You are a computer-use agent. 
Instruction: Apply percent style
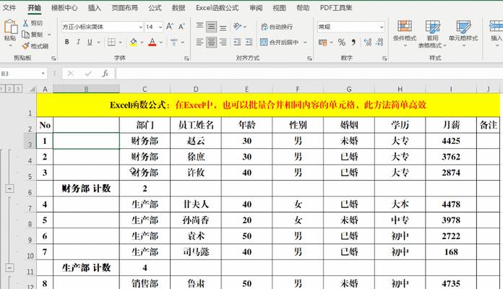(342, 42)
